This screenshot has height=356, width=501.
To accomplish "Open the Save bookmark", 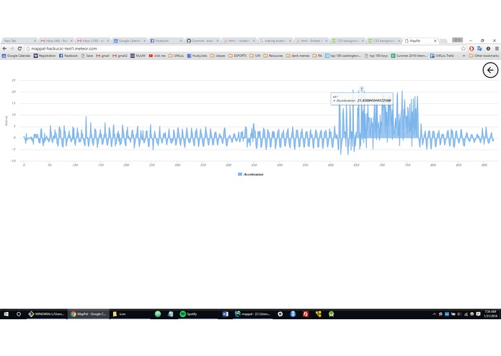I will 87,55.
